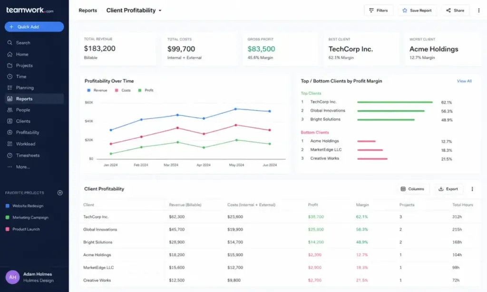
Task: Sort the table by Margin column header
Action: click(x=362, y=204)
